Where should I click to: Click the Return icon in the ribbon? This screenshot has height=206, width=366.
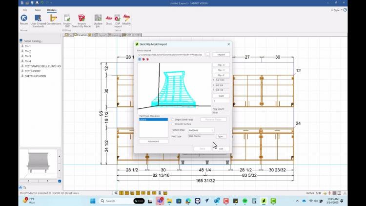tap(24, 18)
